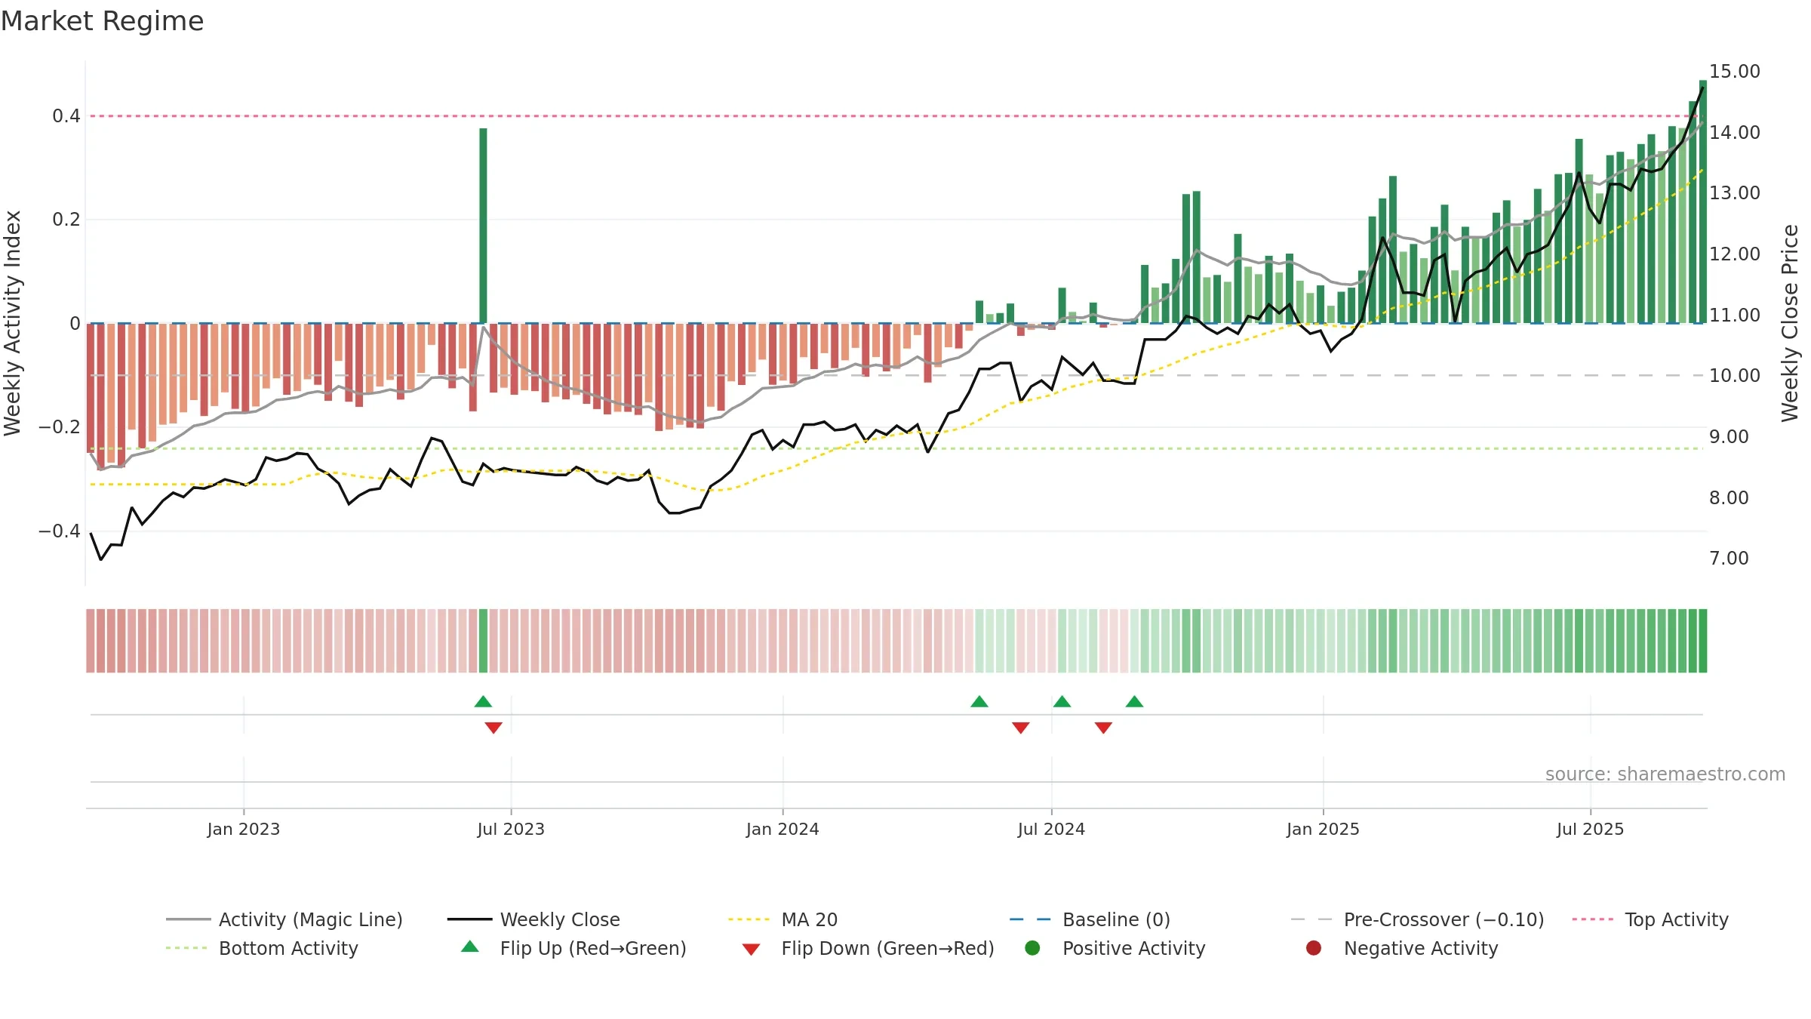
Task: Click the dark red Negative Activity circle icon
Action: pyautogui.click(x=1314, y=948)
